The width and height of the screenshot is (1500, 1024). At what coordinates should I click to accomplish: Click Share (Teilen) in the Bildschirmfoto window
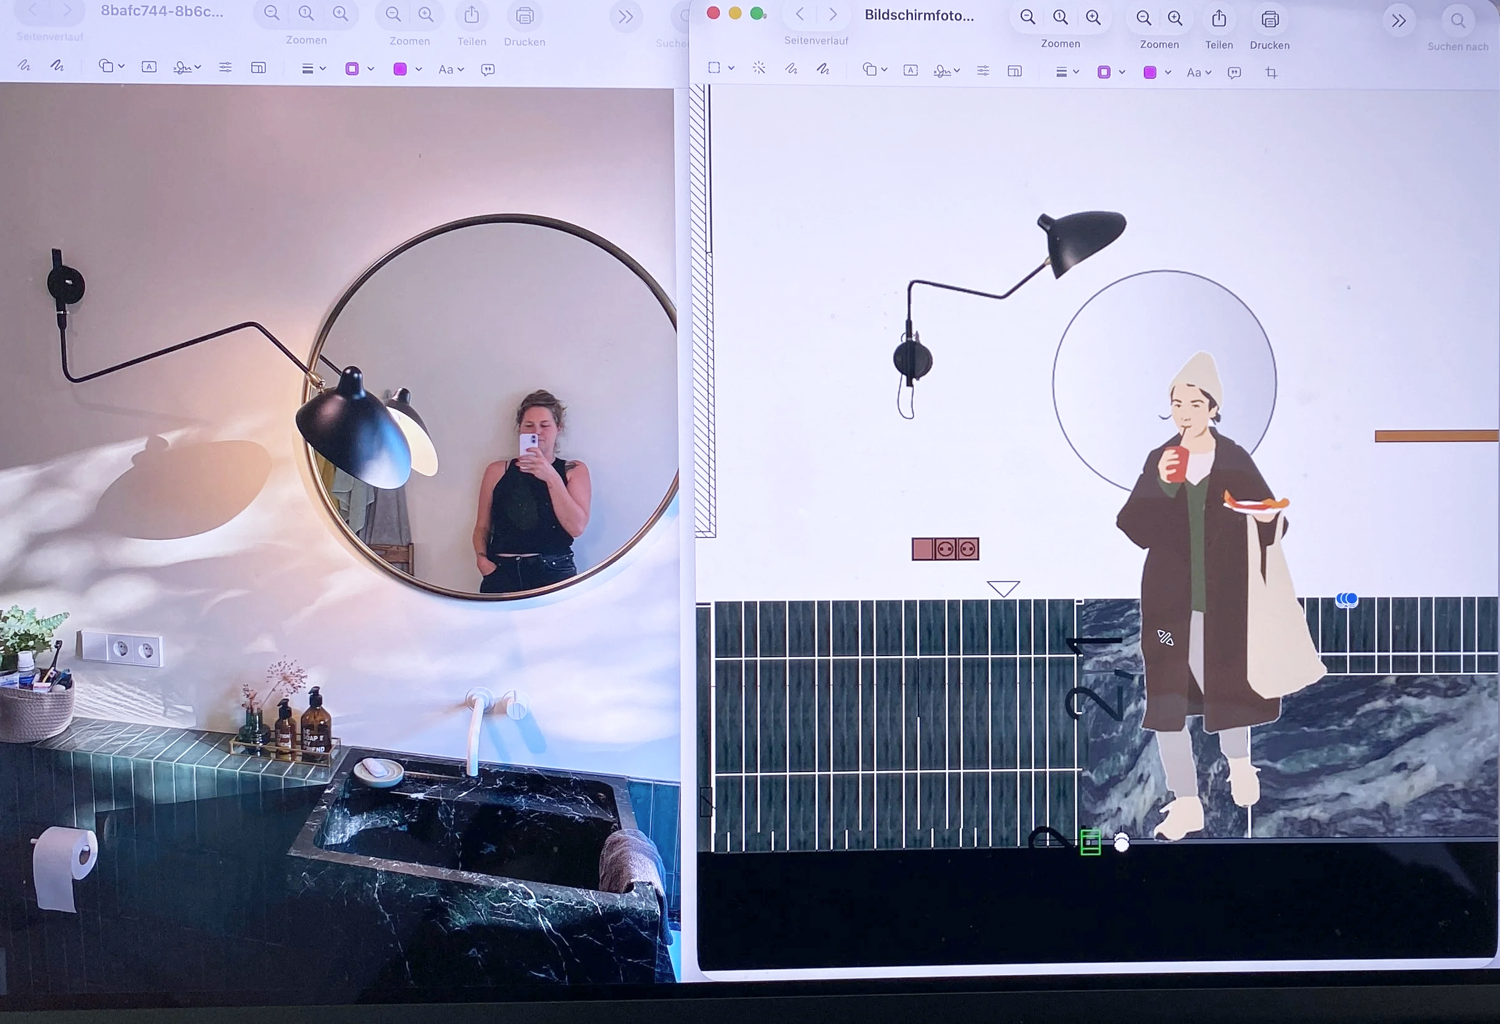coord(1219,19)
